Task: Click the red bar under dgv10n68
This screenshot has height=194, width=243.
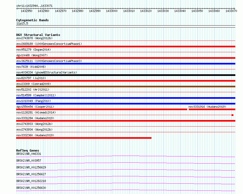Action: [x=126, y=58]
